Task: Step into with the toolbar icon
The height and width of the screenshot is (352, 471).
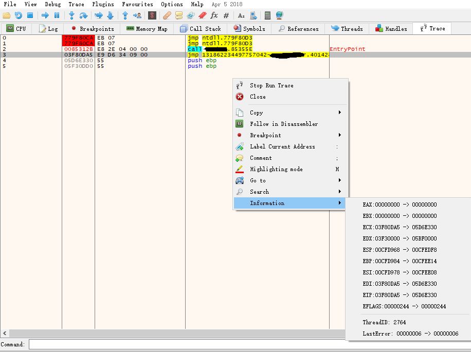Action: pos(71,15)
